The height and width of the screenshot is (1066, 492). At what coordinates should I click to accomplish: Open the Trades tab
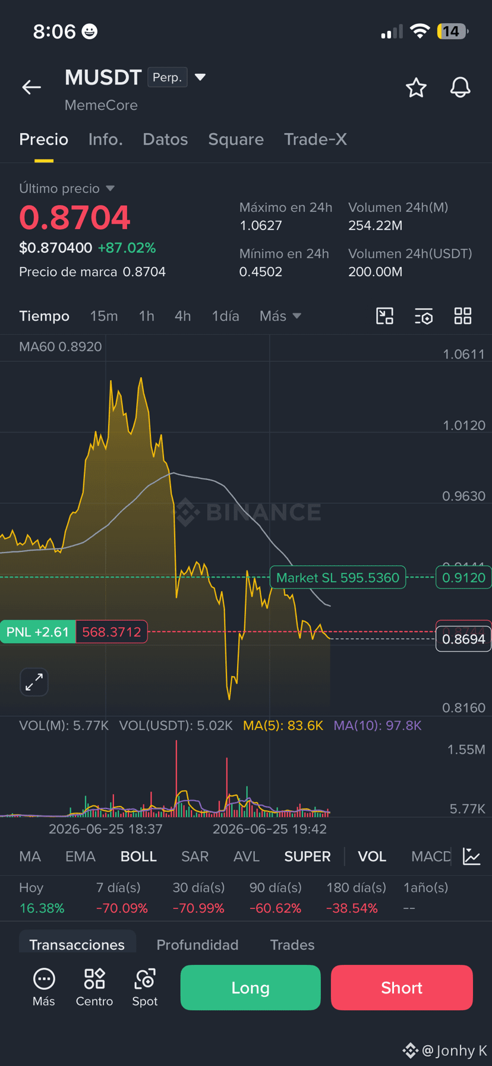(x=292, y=945)
